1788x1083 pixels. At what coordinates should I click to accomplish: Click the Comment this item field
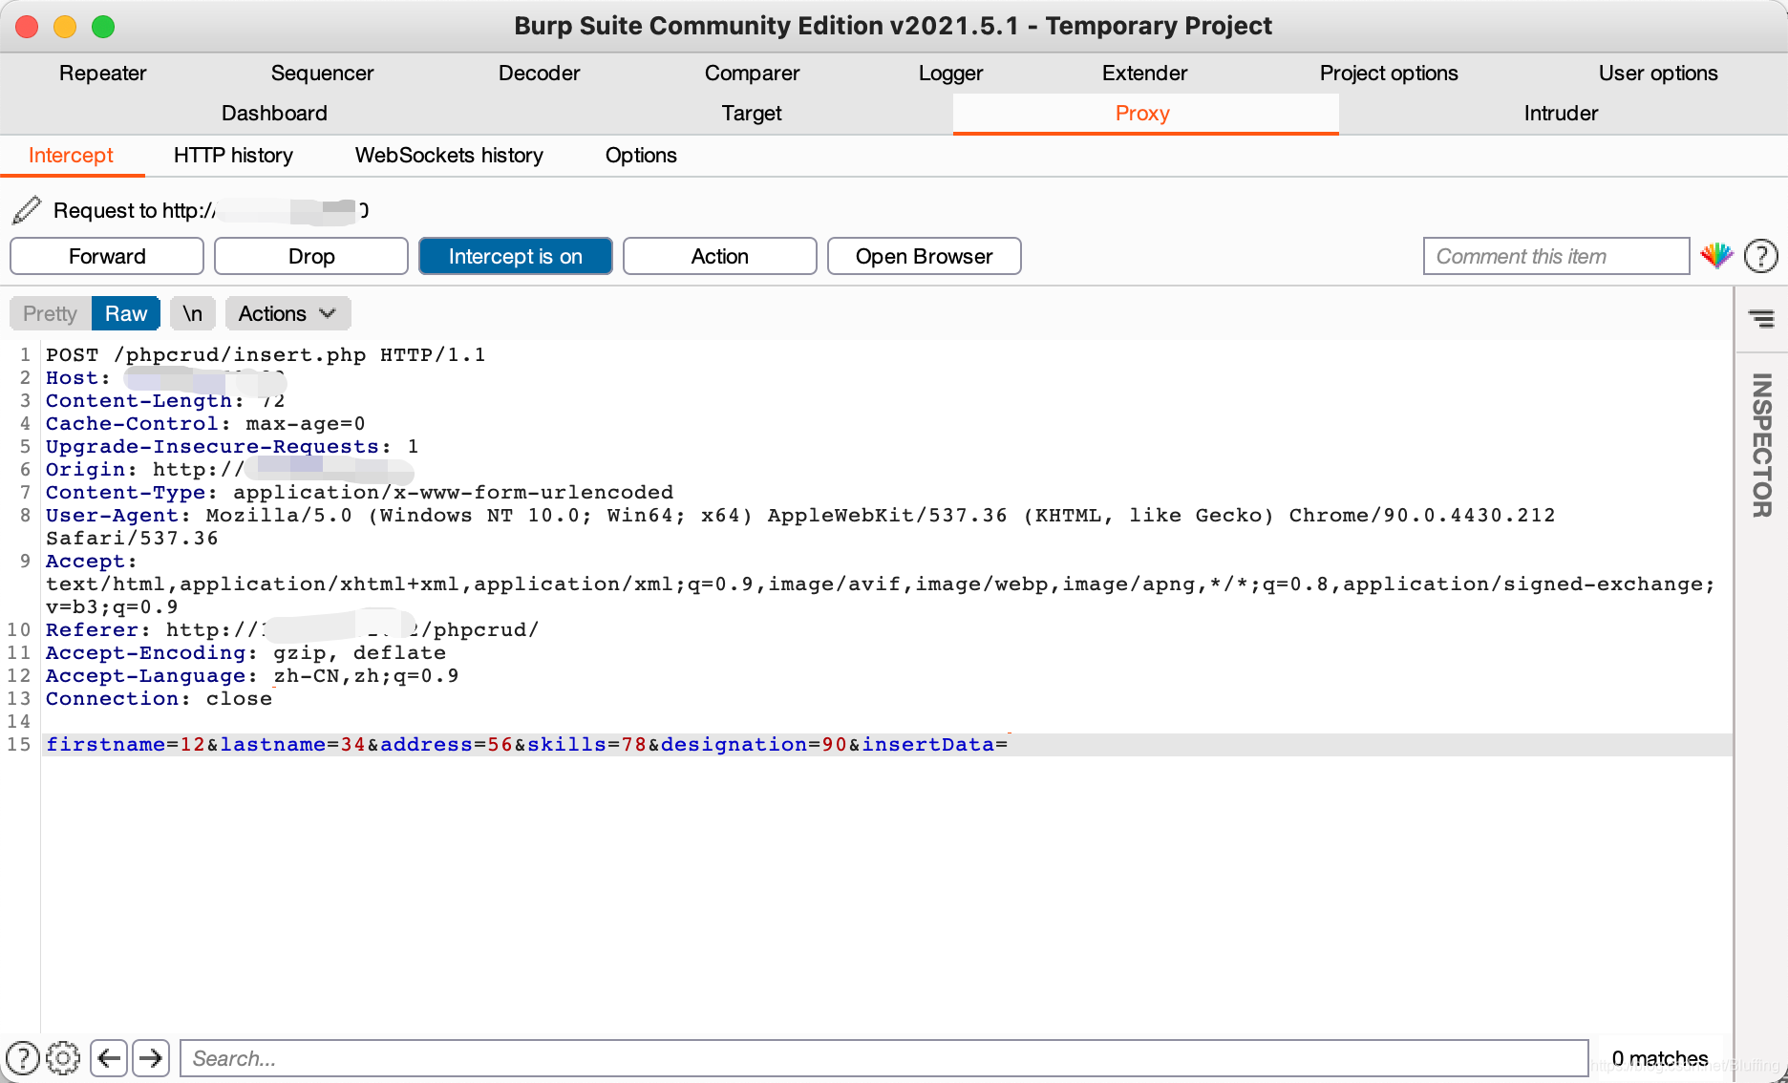coord(1557,256)
